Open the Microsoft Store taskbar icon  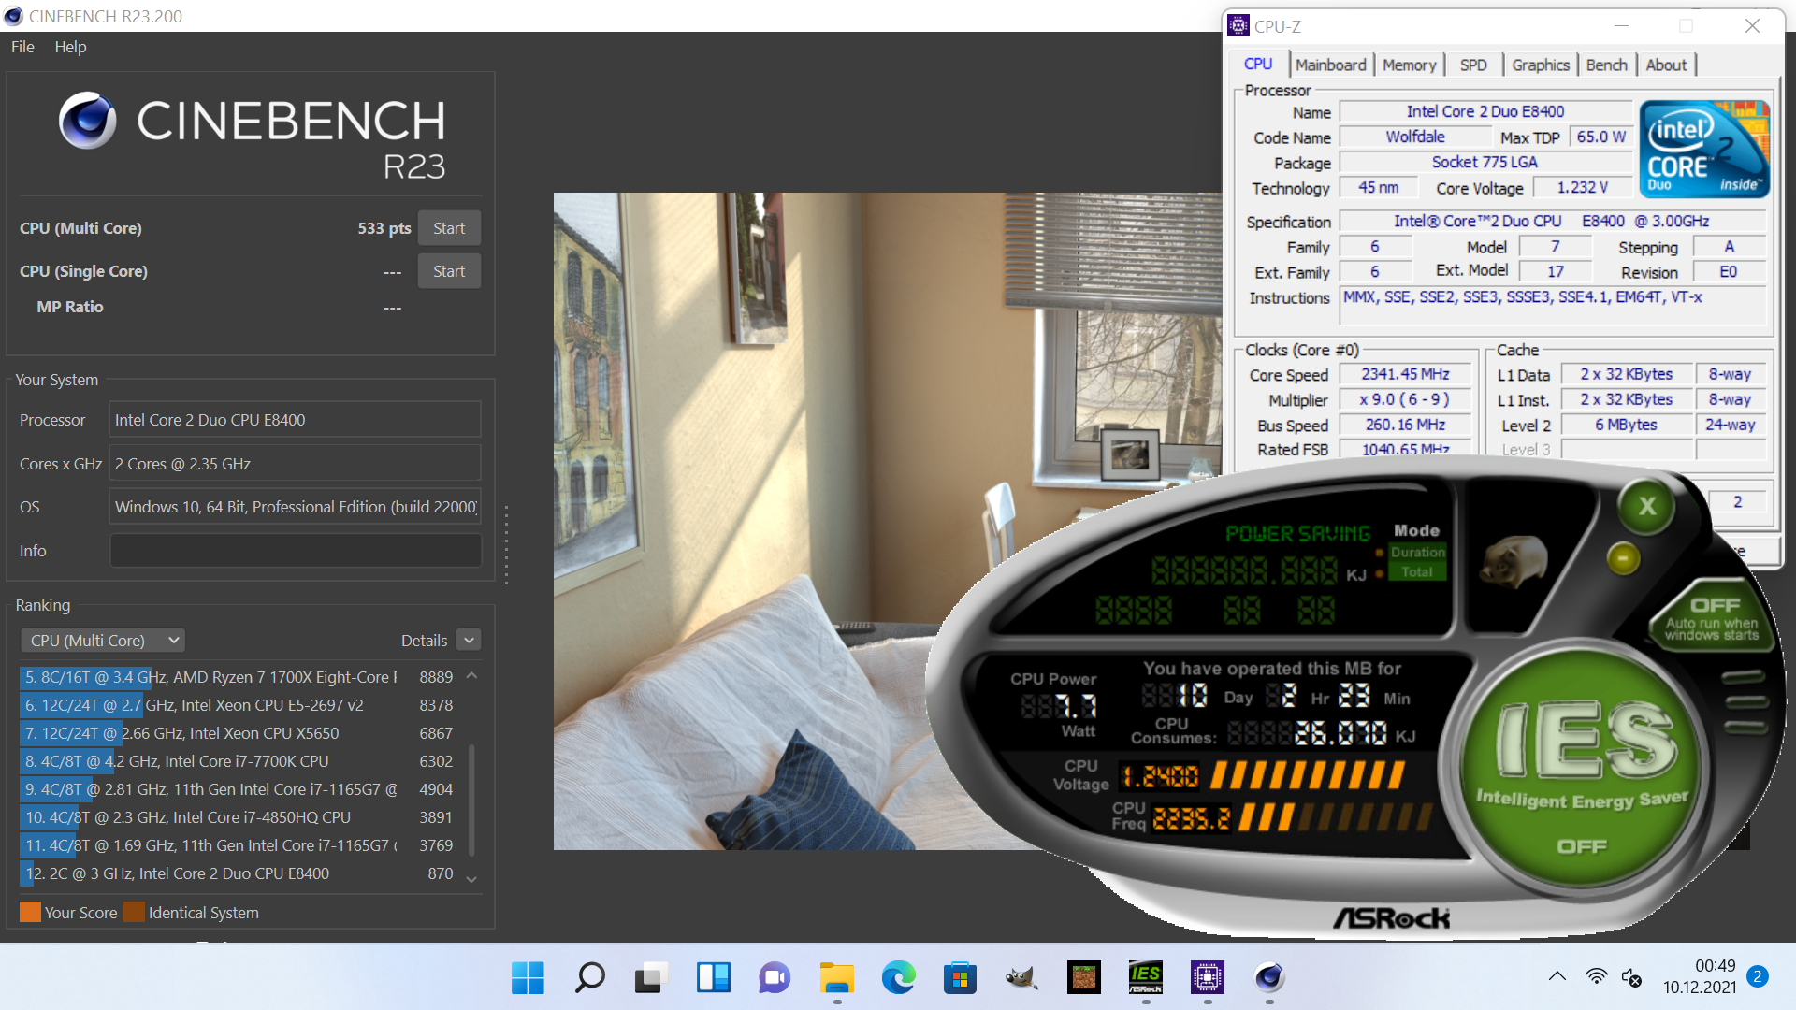(x=960, y=978)
